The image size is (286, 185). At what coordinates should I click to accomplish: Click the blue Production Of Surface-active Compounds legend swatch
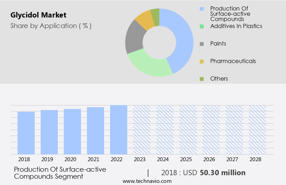pos(201,8)
